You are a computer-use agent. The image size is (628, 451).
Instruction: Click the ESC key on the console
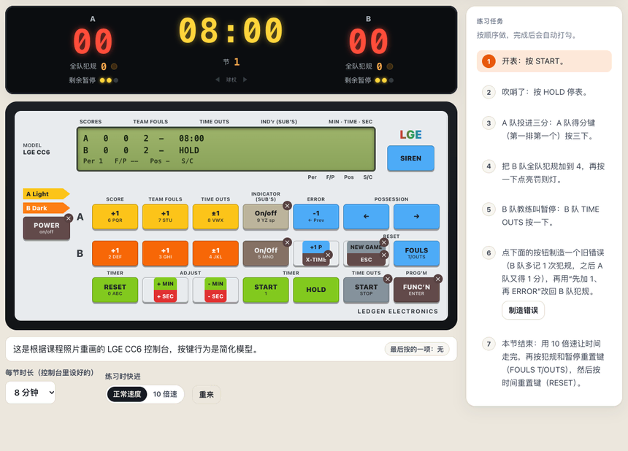coord(366,259)
